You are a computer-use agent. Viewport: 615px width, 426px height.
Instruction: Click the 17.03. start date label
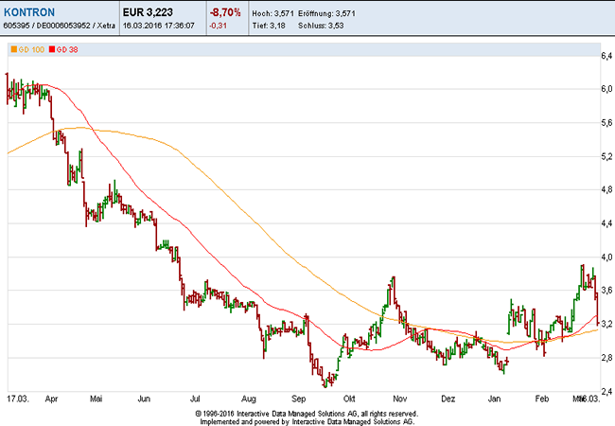(18, 399)
